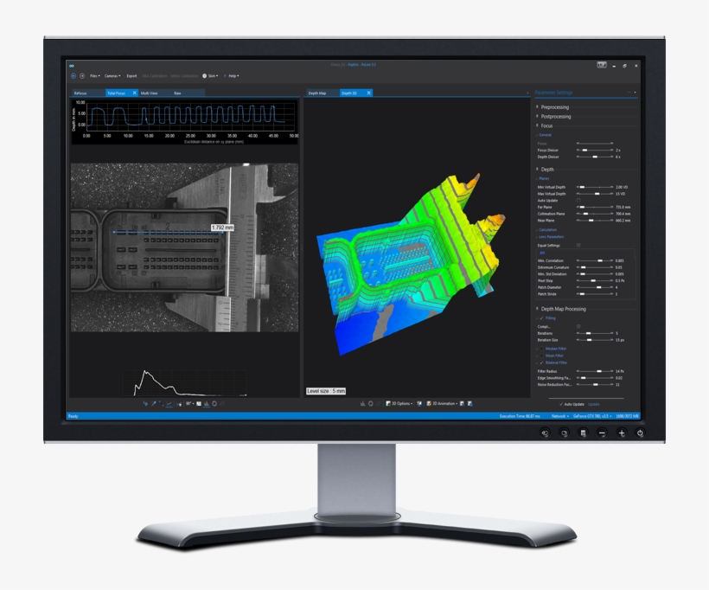Toggle the Equal Settings checkbox
The width and height of the screenshot is (709, 590).
[x=578, y=246]
